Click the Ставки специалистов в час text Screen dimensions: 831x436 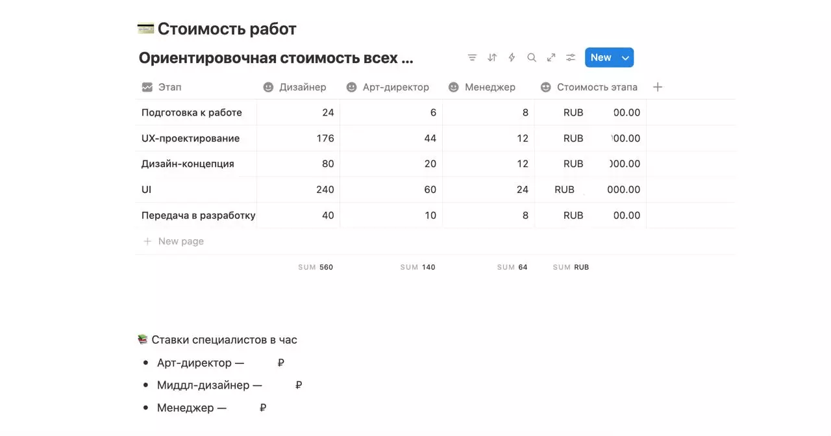(x=225, y=340)
